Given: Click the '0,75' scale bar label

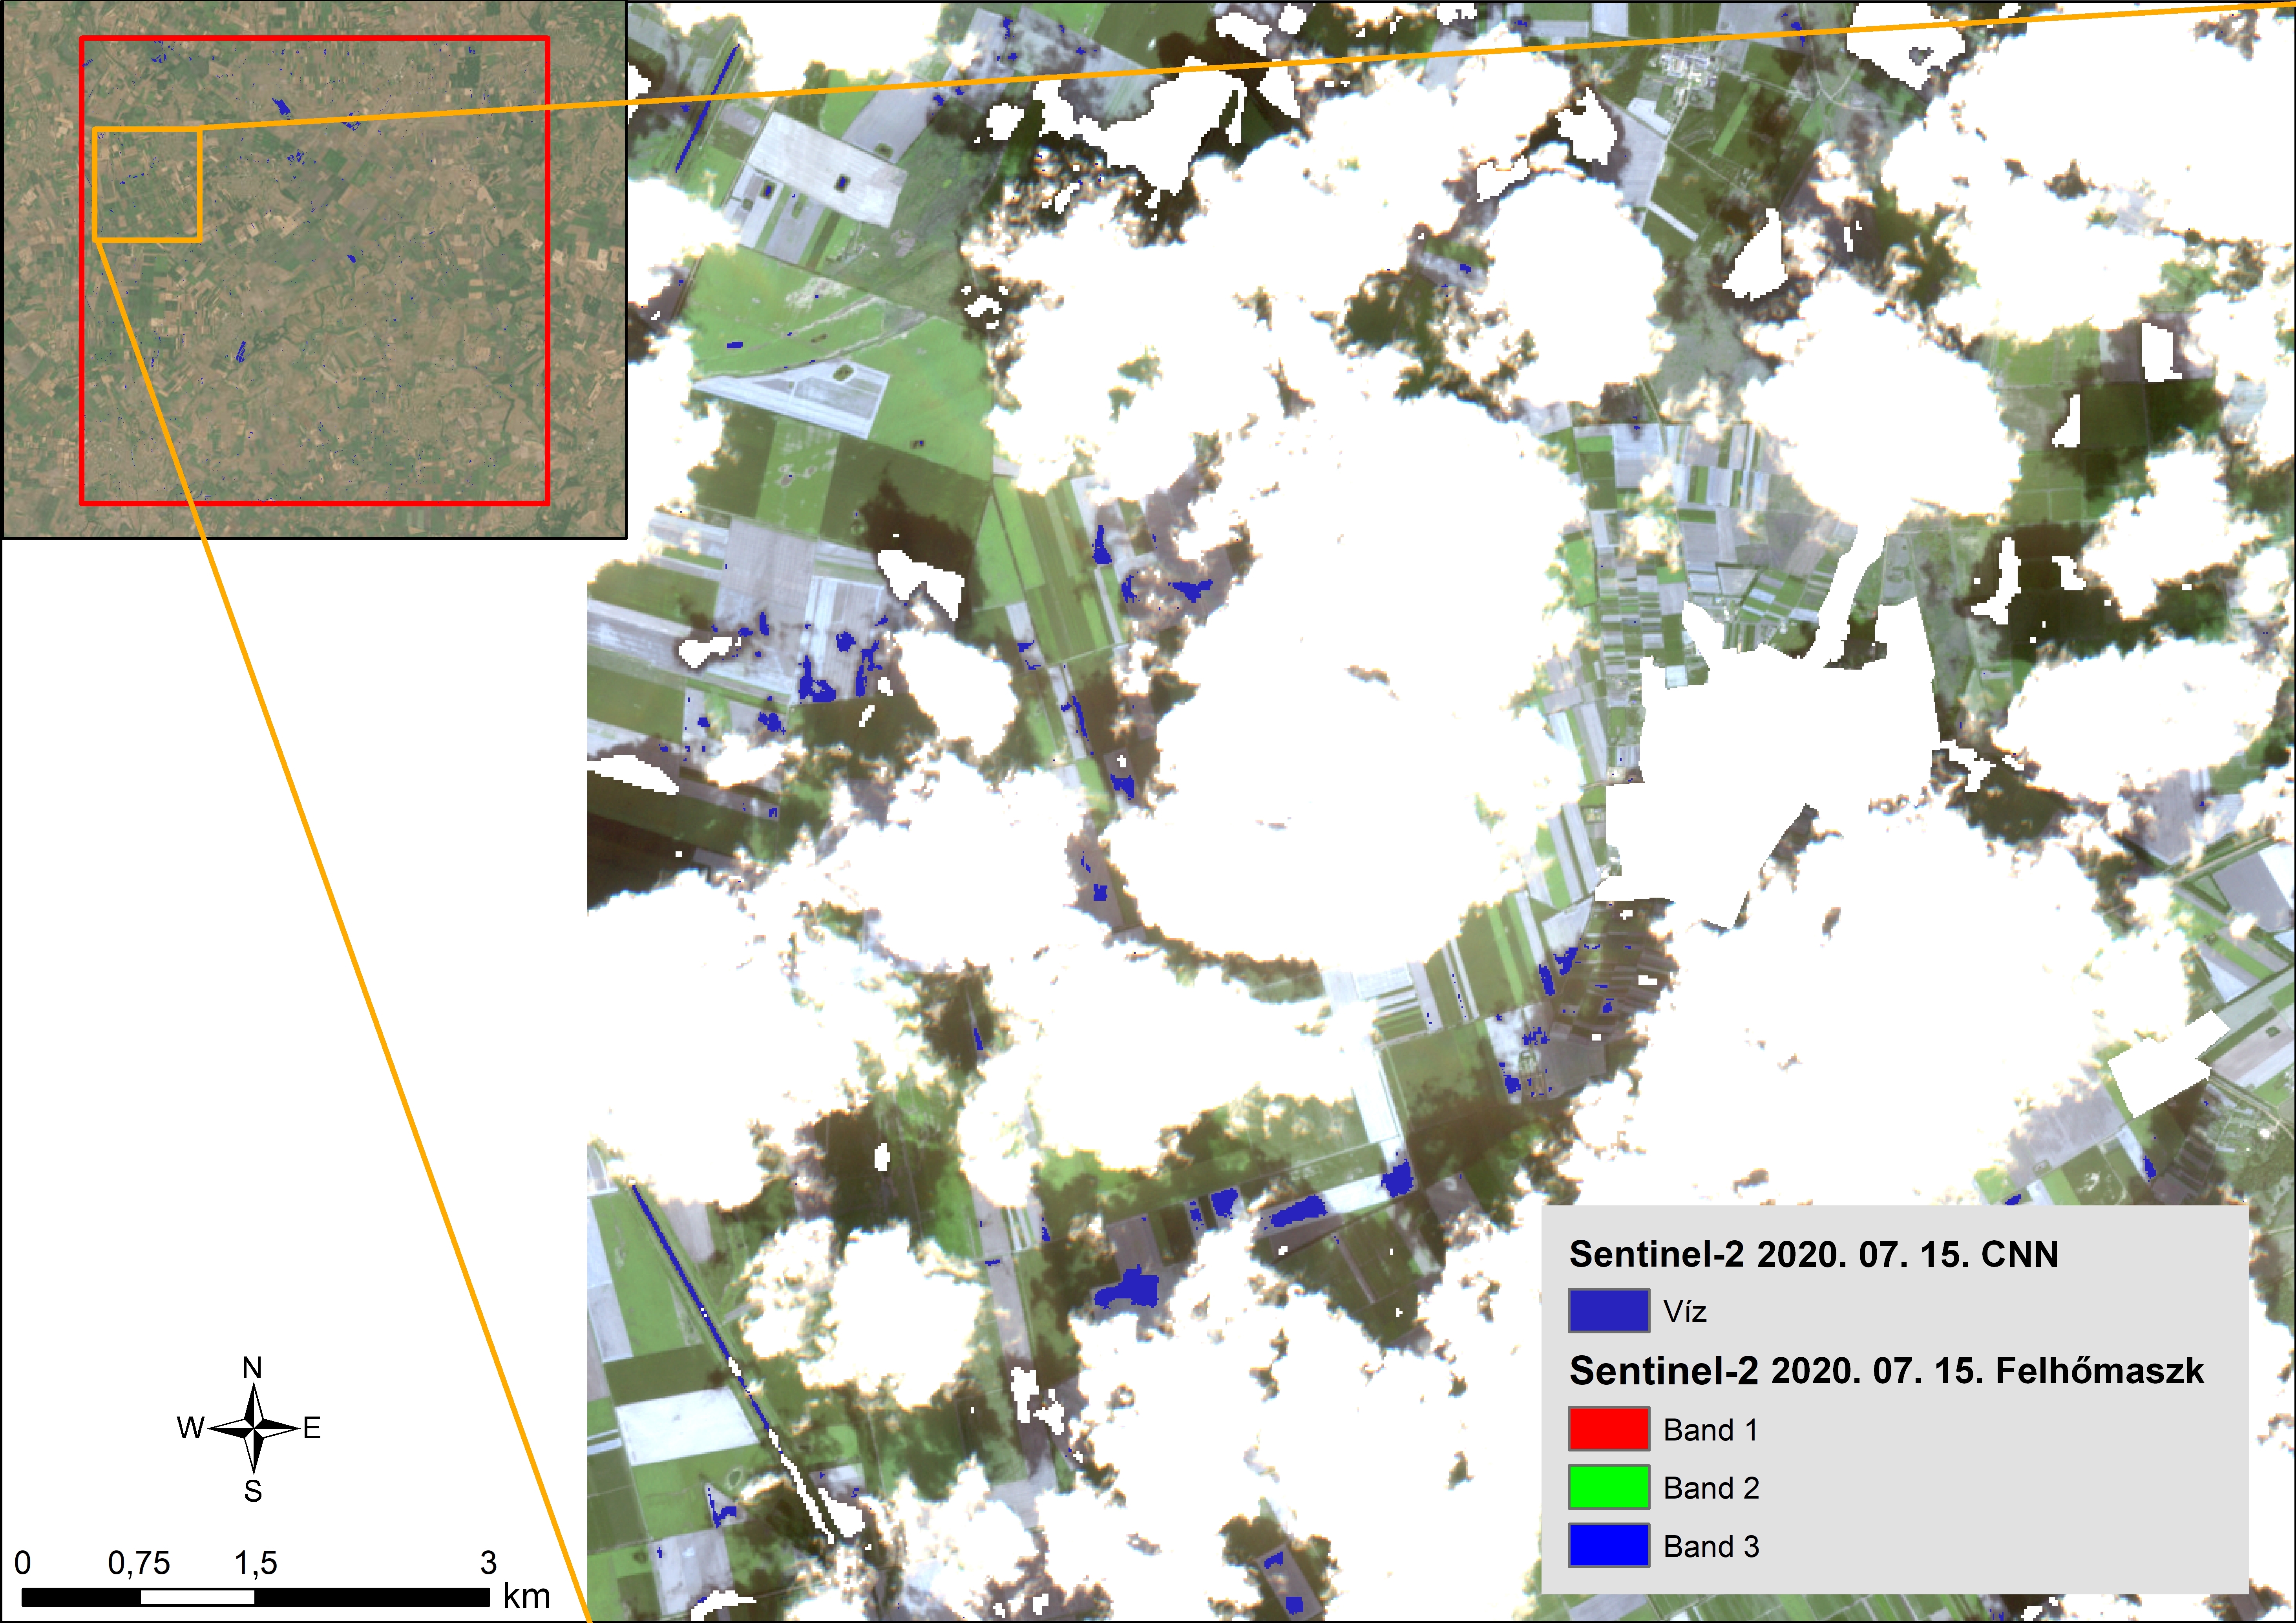Looking at the screenshot, I should point(139,1563).
